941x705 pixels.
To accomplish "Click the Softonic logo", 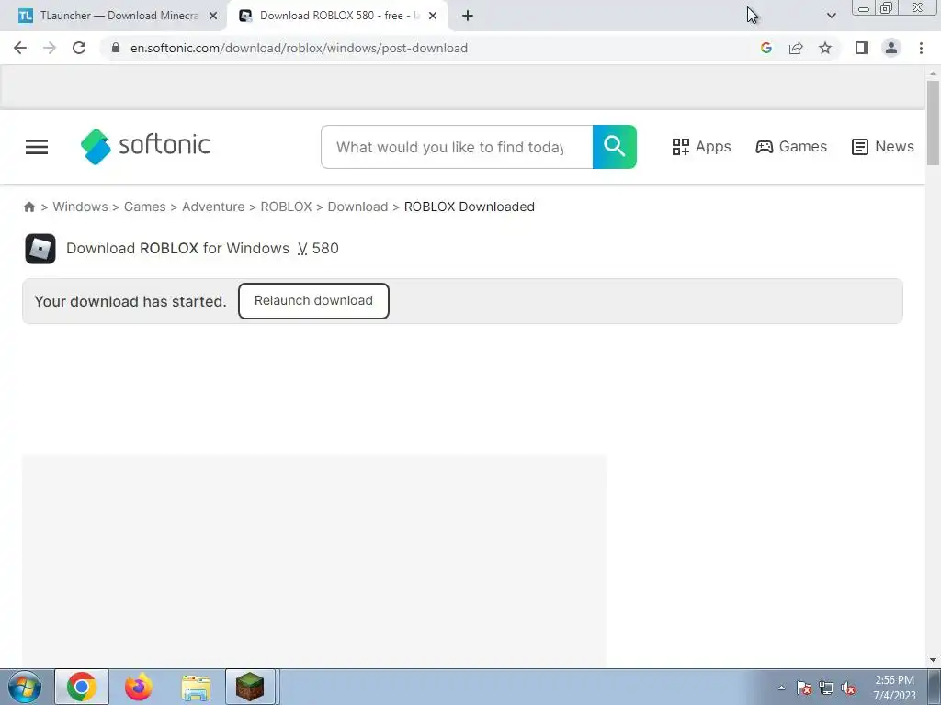I will point(146,146).
